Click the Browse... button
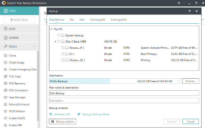This screenshot has height=128, width=205. coord(191,81)
